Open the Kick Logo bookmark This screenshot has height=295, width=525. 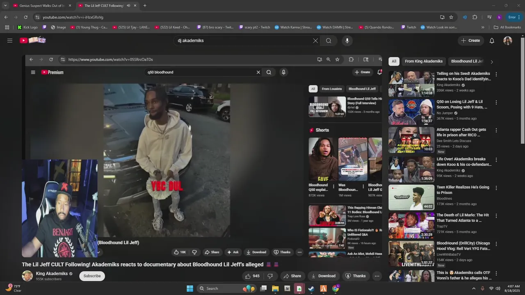pyautogui.click(x=27, y=27)
